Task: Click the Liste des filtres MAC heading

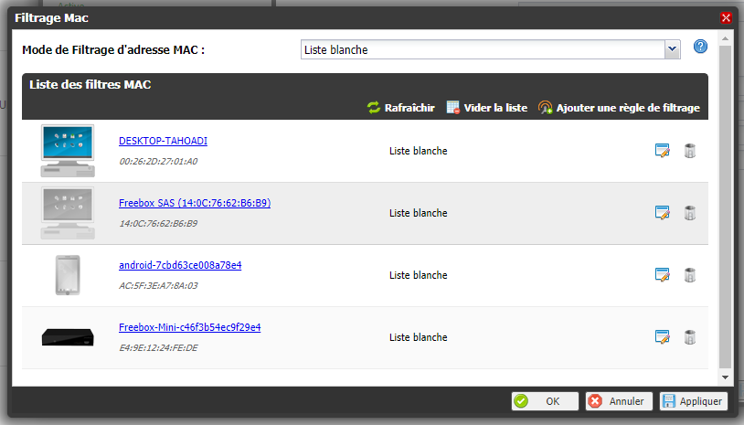Action: coord(90,84)
